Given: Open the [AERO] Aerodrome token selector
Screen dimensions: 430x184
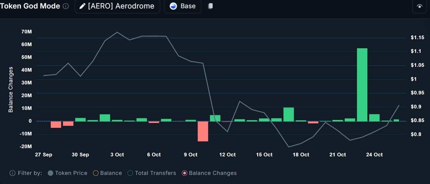Looking at the screenshot, I should [117, 6].
